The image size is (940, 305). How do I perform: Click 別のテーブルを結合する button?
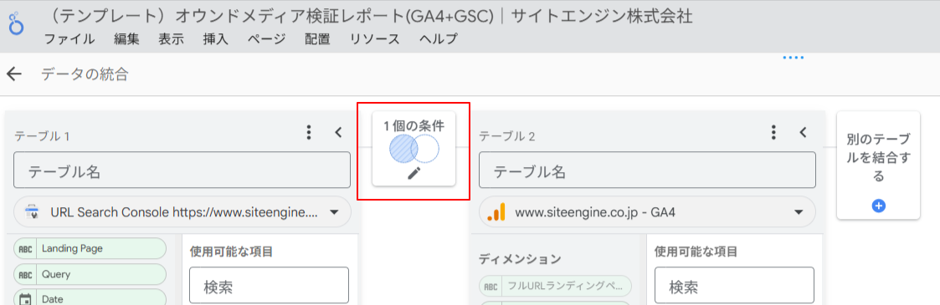click(x=878, y=165)
